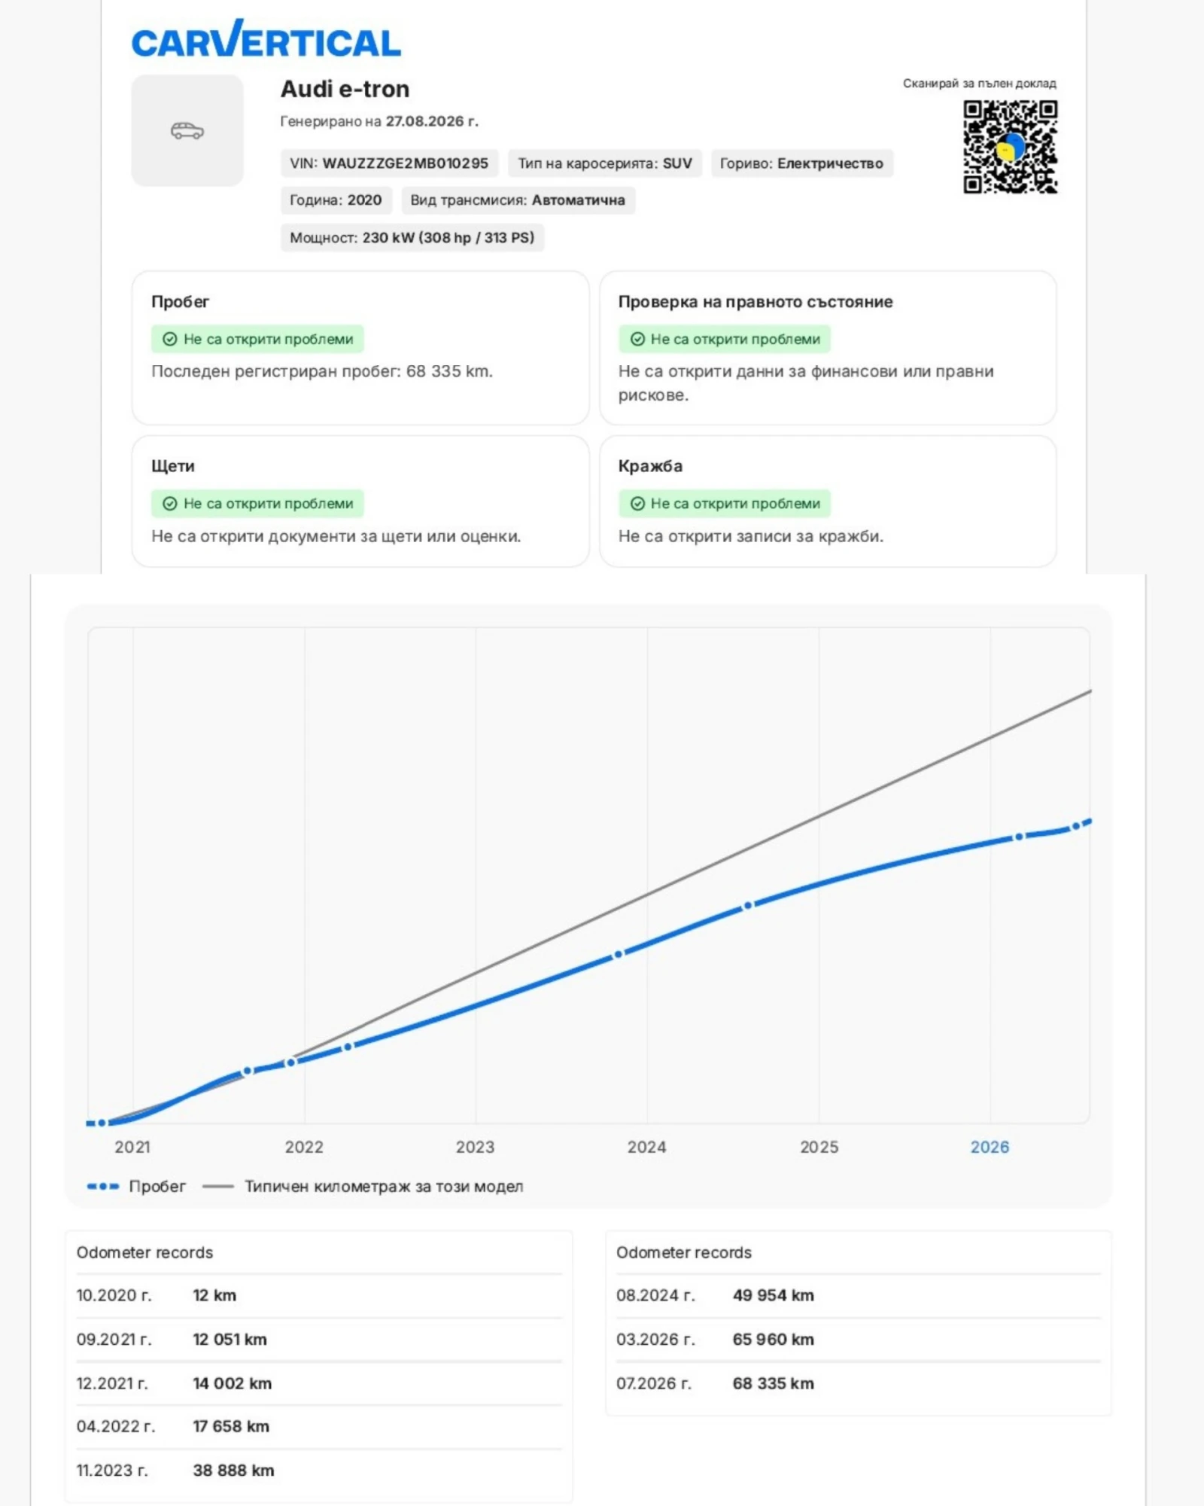This screenshot has height=1506, width=1204.
Task: Click the generated date 27.08.2026 г.
Action: point(432,121)
